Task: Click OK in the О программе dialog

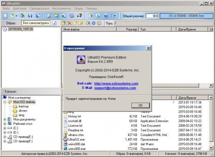Action: coord(140,105)
